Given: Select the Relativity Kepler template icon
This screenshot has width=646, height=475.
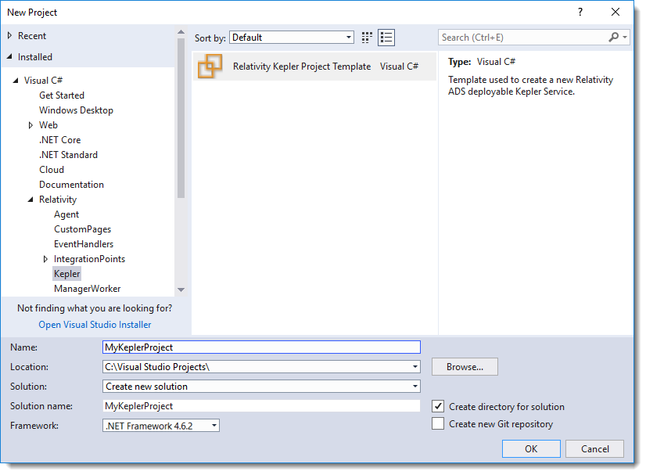Looking at the screenshot, I should pos(210,66).
